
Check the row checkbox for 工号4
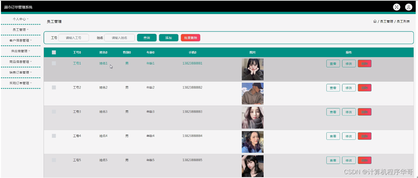pyautogui.click(x=54, y=136)
